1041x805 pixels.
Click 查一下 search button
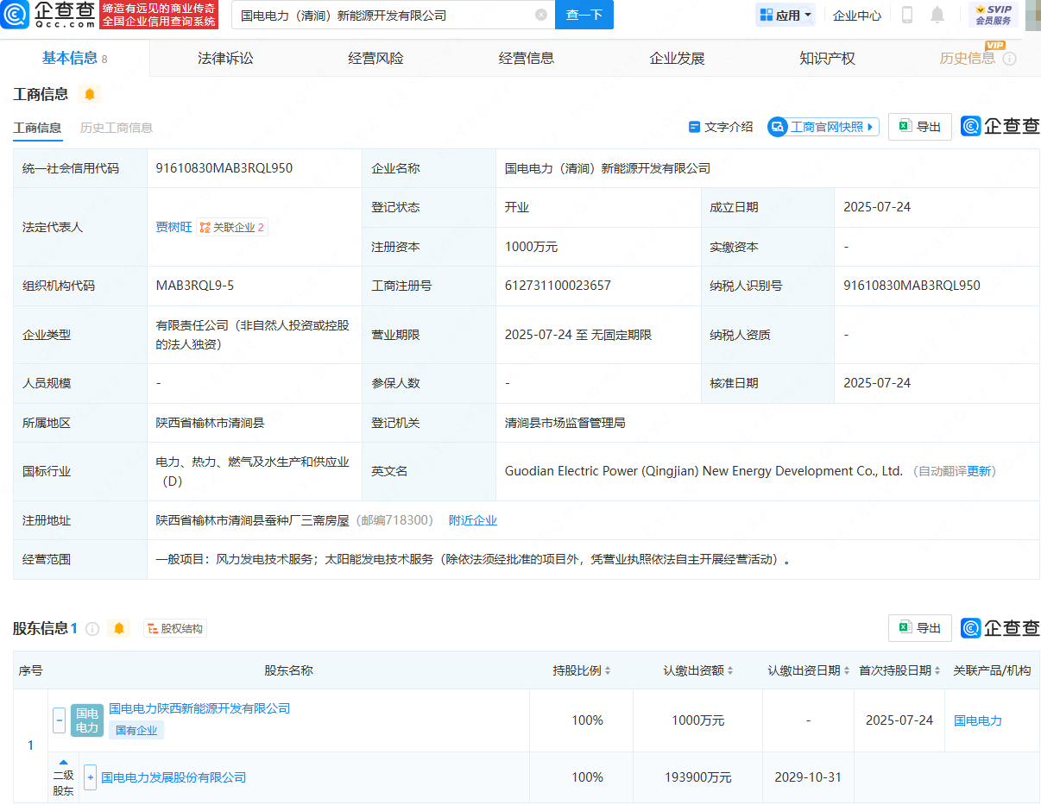pos(584,15)
